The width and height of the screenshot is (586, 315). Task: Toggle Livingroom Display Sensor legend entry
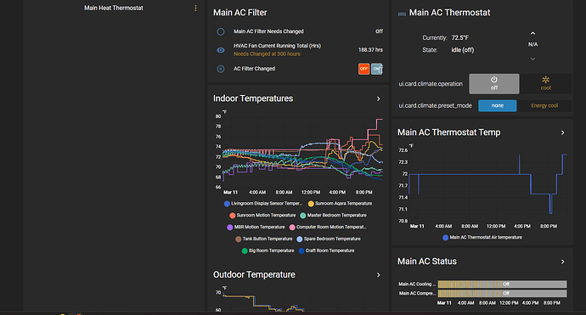(x=262, y=204)
